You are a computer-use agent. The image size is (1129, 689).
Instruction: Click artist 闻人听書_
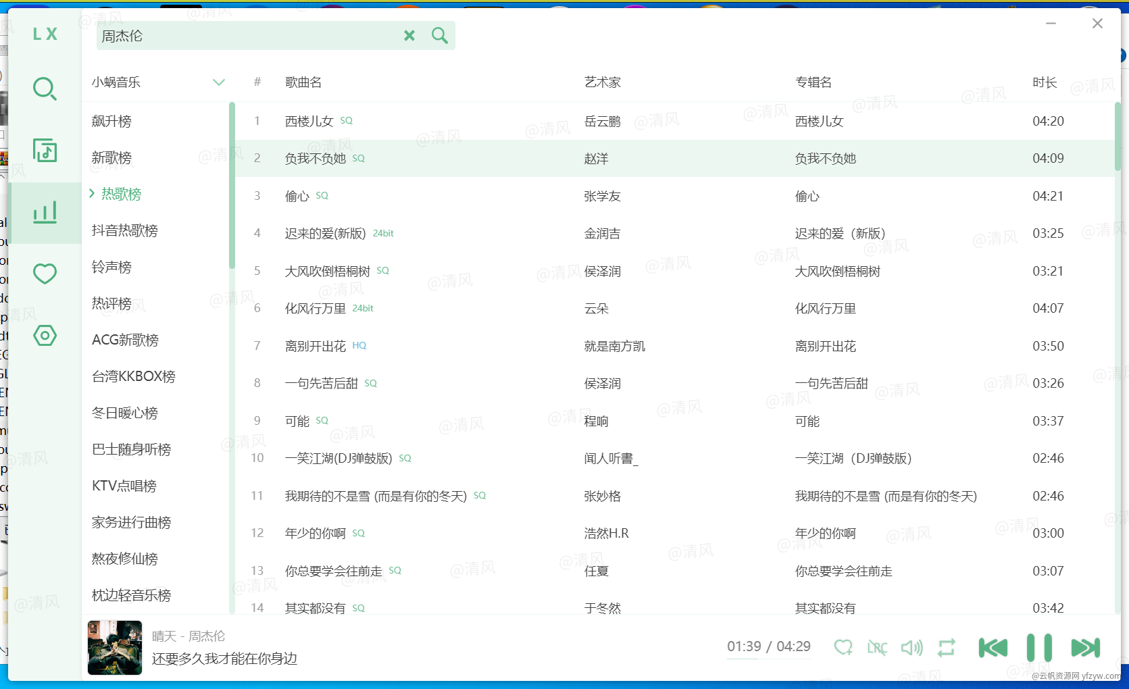pos(611,458)
